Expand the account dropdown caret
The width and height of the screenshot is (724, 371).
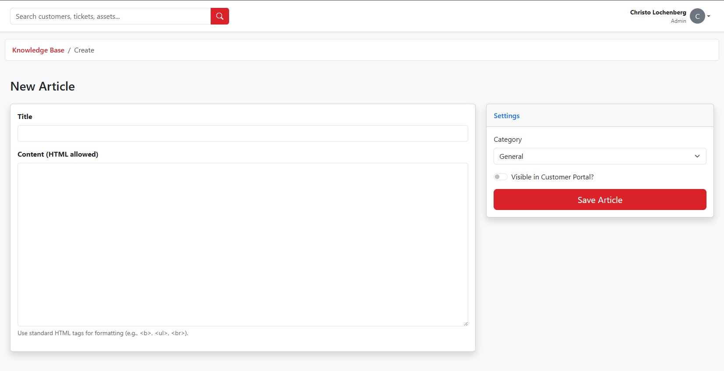(709, 16)
